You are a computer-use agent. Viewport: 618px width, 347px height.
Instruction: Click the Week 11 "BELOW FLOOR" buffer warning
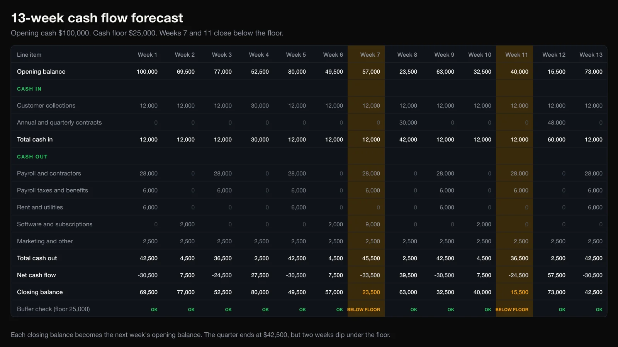(512, 310)
